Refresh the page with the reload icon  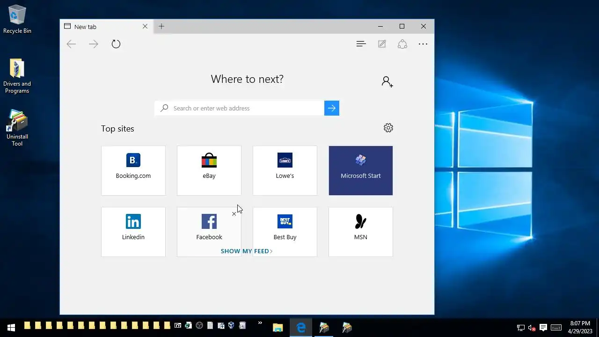tap(116, 44)
